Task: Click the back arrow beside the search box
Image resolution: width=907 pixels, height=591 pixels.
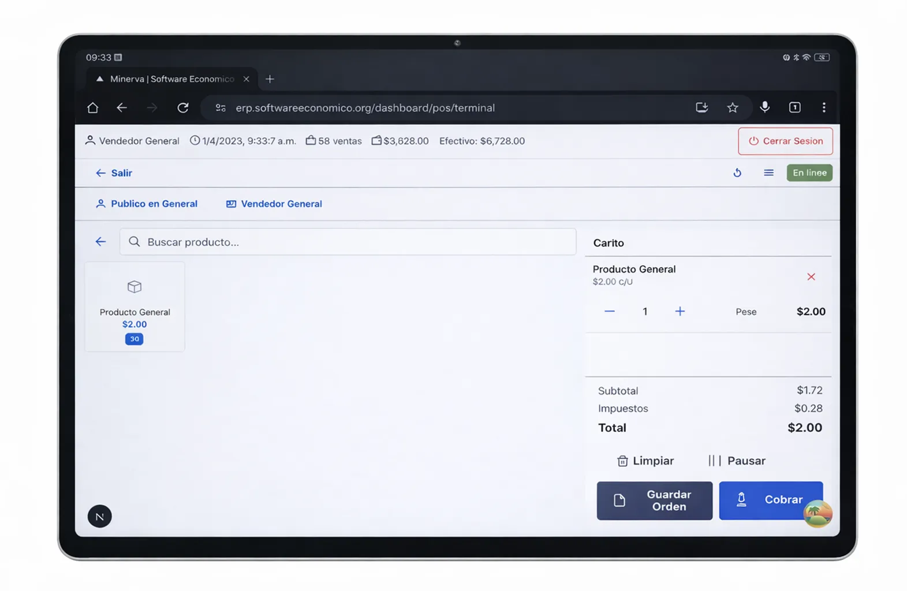Action: (x=100, y=242)
